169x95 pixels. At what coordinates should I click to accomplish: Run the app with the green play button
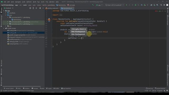(x=127, y=5)
